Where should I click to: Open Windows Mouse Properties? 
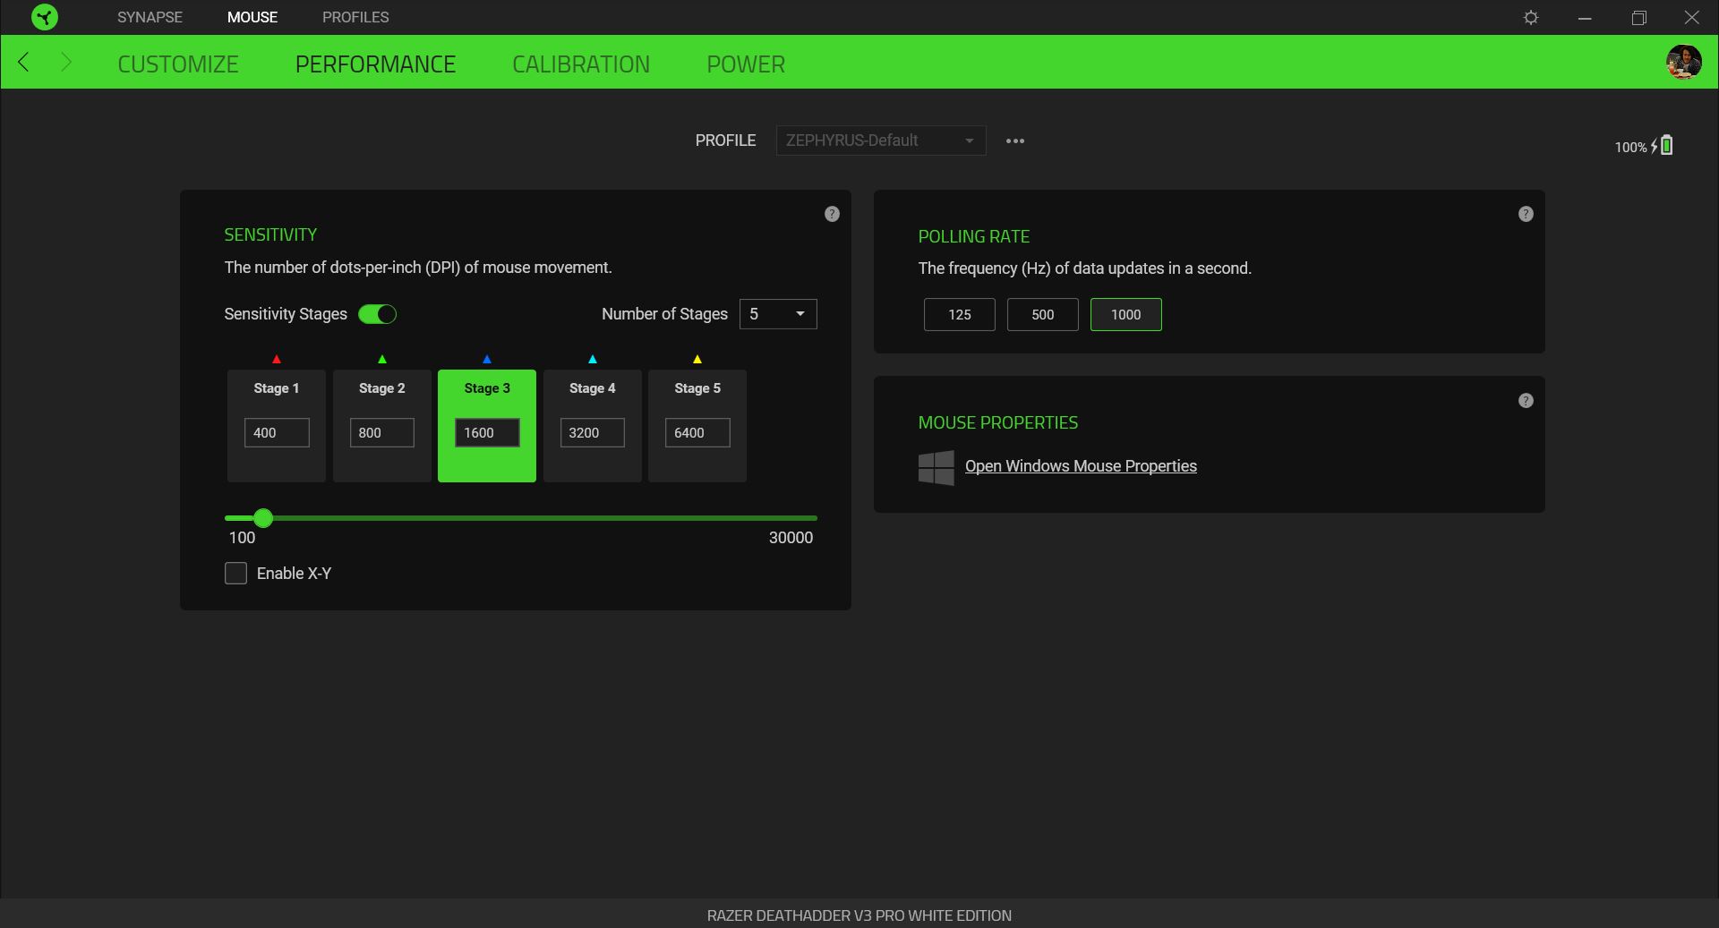tap(1080, 466)
